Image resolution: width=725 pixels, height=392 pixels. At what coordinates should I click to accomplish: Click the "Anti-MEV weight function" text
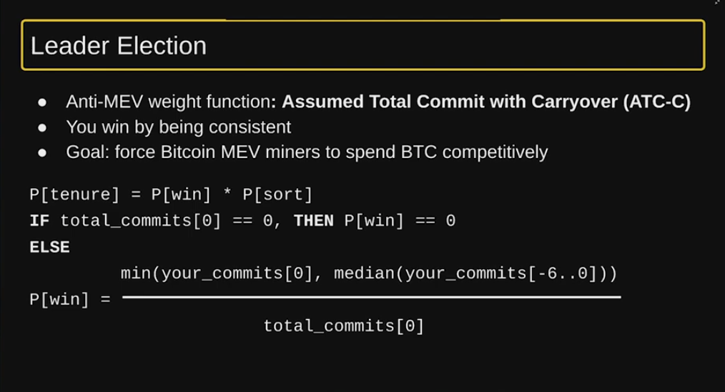[168, 102]
